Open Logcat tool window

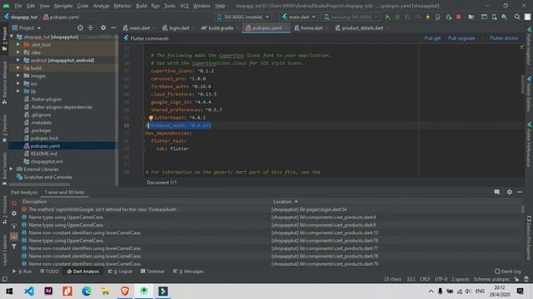tap(120, 272)
